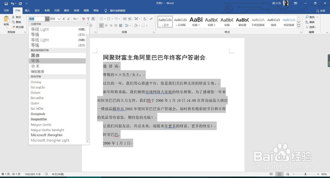Open the font name dropdown arrow

(47, 19)
